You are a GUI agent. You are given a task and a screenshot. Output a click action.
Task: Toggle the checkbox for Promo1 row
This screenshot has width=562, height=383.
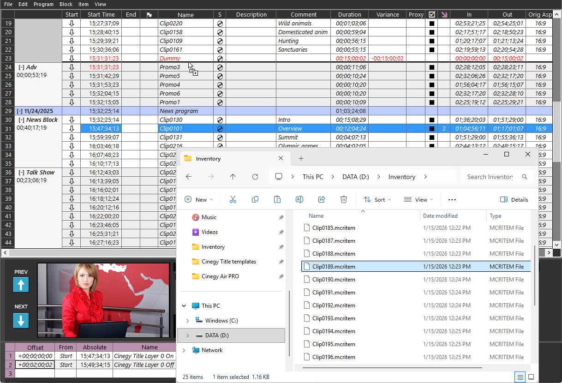point(432,102)
